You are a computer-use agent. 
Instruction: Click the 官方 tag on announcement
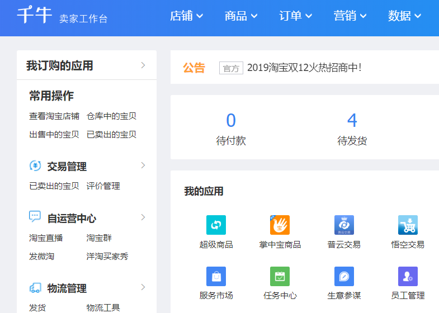[x=231, y=68]
